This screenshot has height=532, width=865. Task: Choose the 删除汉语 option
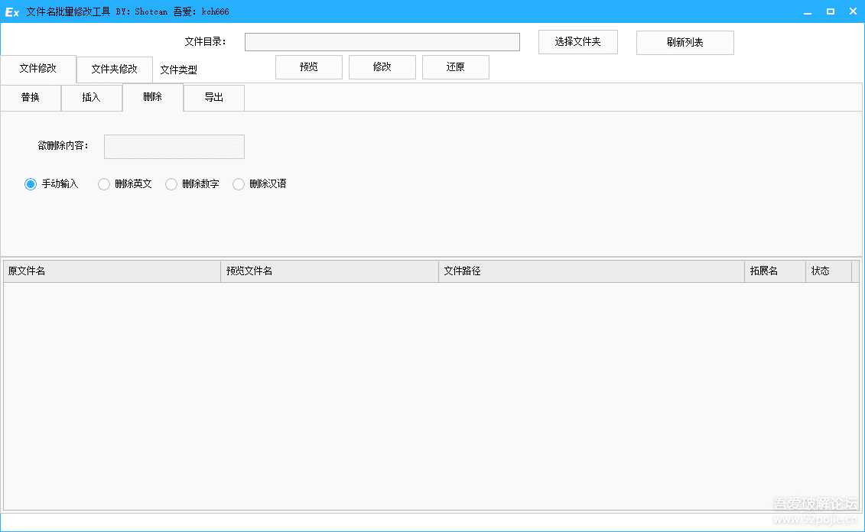point(238,183)
